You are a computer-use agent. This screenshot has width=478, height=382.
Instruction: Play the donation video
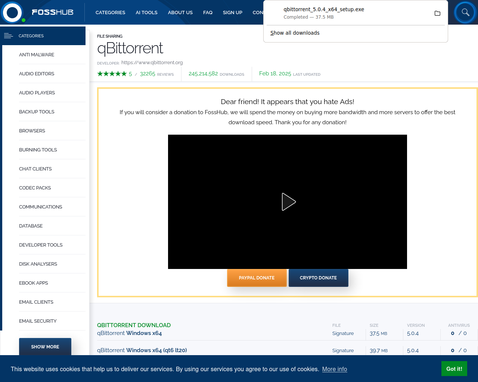pos(288,202)
